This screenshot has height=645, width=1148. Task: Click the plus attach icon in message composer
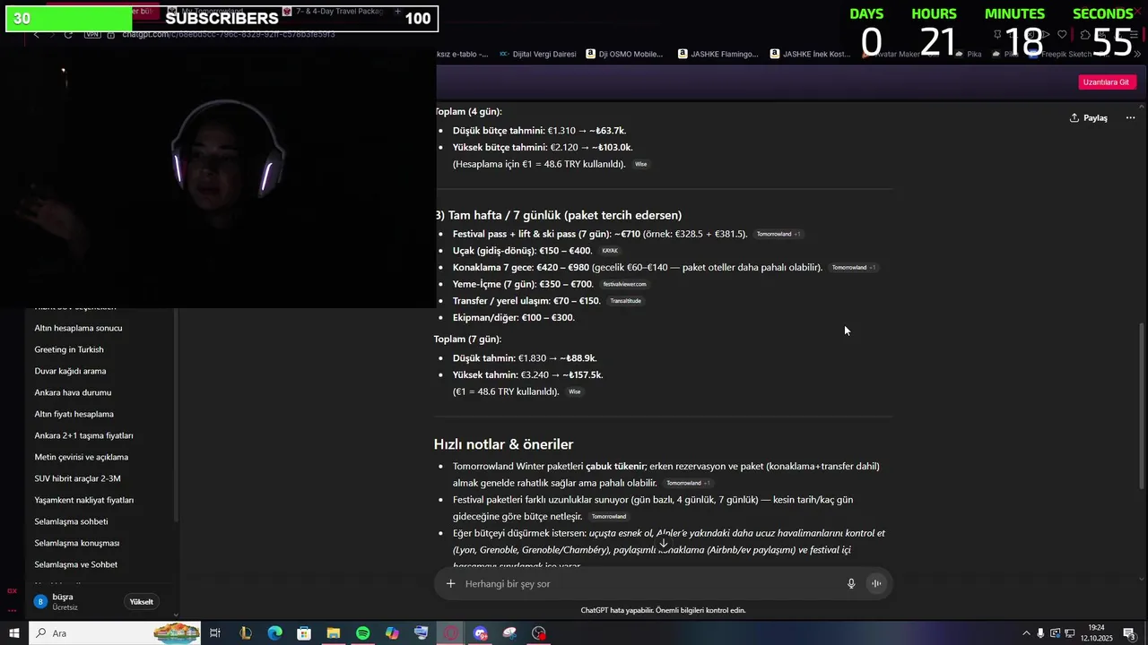[x=450, y=584]
